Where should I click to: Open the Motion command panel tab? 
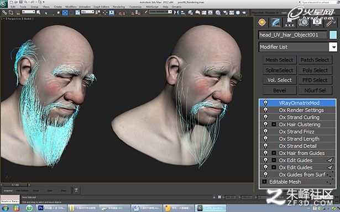[x=304, y=23]
